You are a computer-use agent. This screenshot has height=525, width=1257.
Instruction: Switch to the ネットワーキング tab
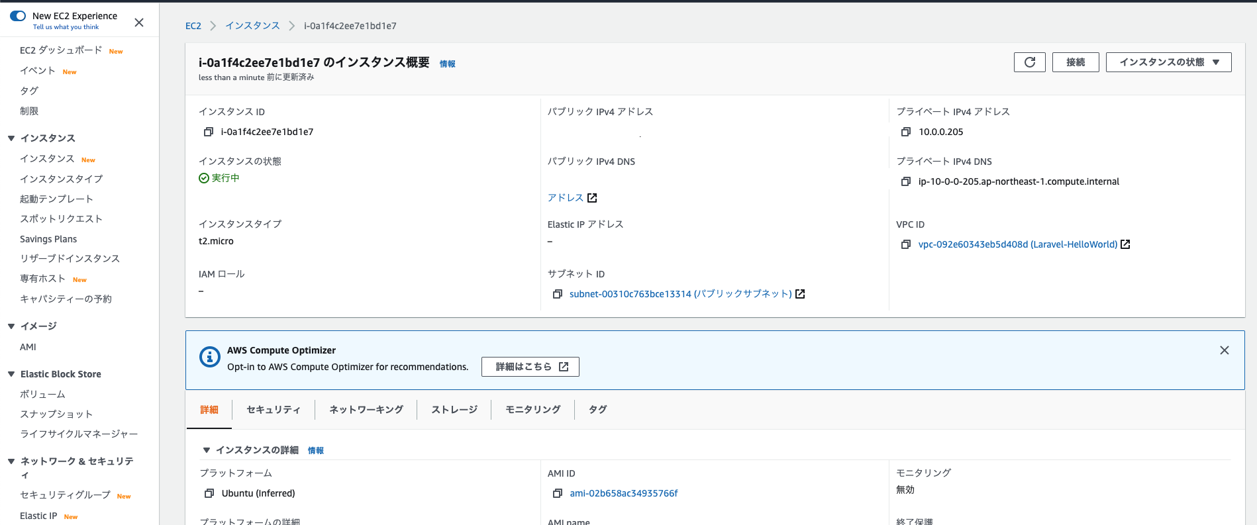coord(366,410)
